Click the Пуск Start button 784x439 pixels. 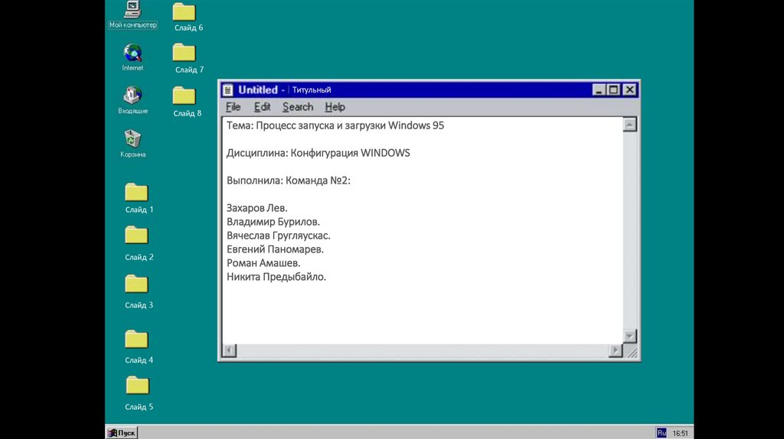tap(122, 433)
